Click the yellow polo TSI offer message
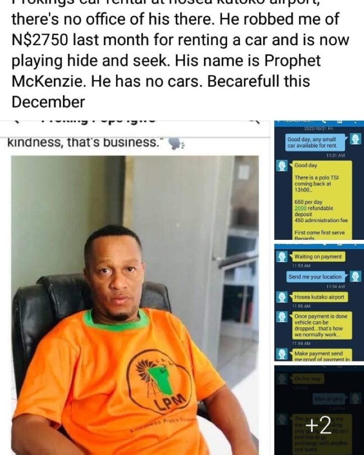The image size is (364, 455). (321, 200)
